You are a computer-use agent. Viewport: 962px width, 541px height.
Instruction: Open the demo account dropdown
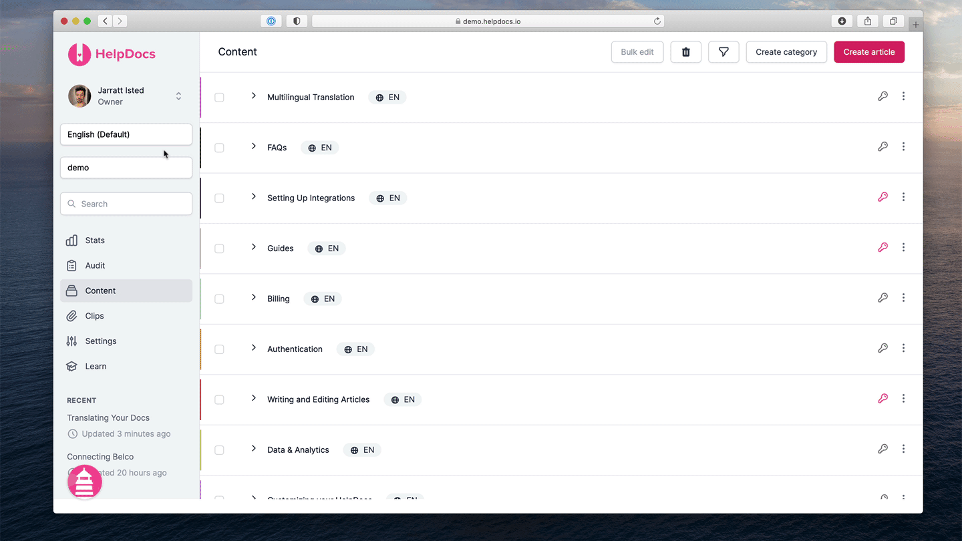(x=126, y=168)
